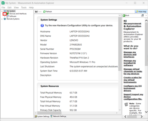The height and width of the screenshot is (121, 148).
Task: Open the File menu
Action: [x=3, y=7]
